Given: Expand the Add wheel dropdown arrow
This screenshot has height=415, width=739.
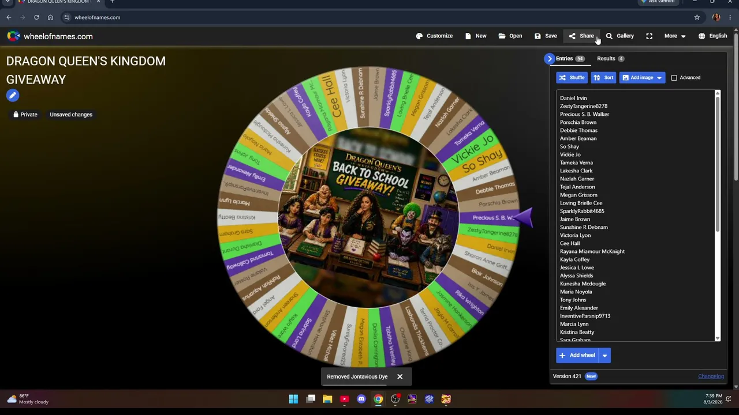Looking at the screenshot, I should [x=604, y=355].
